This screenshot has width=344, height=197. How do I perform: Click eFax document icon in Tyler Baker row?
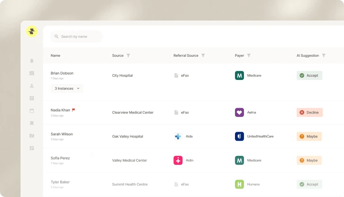pos(176,184)
